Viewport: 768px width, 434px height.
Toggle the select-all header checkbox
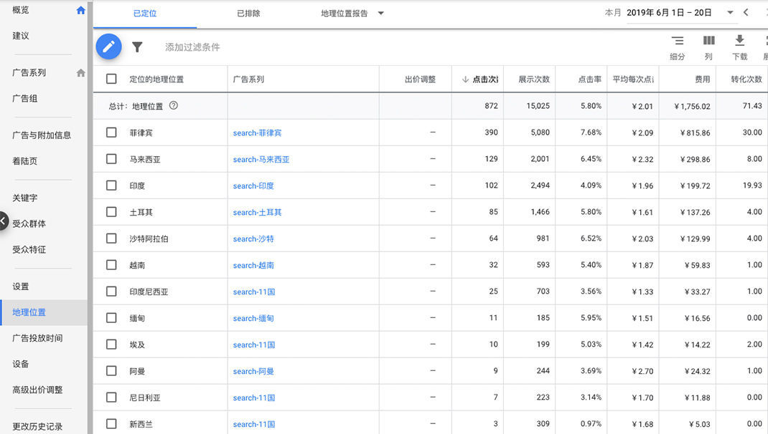pyautogui.click(x=111, y=79)
